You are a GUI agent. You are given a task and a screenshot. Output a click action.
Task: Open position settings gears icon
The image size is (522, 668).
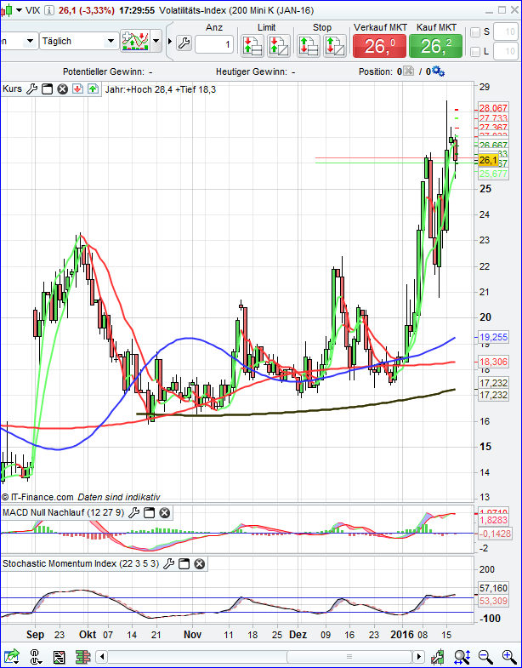[438, 71]
